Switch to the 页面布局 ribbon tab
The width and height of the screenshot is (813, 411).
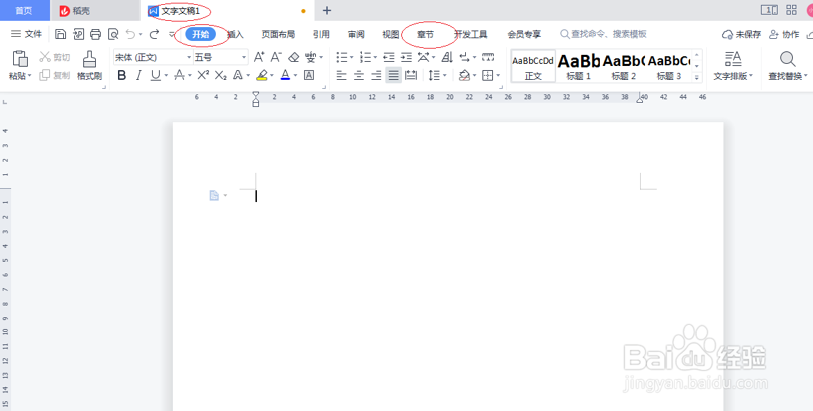(x=278, y=34)
